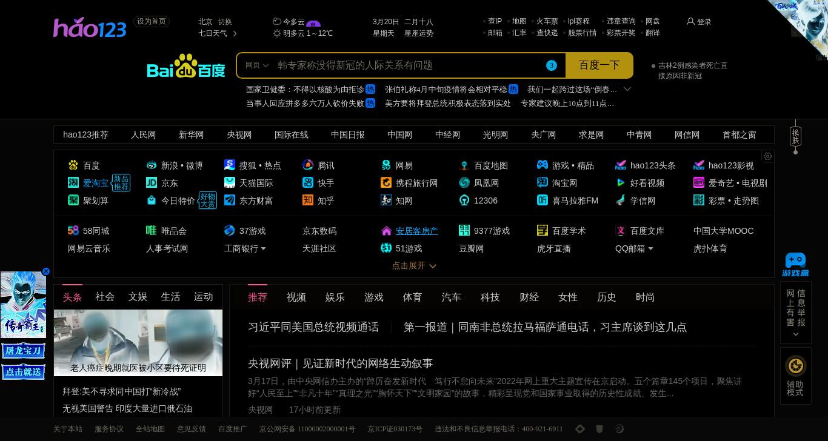Click the hao123 logo

(x=90, y=27)
